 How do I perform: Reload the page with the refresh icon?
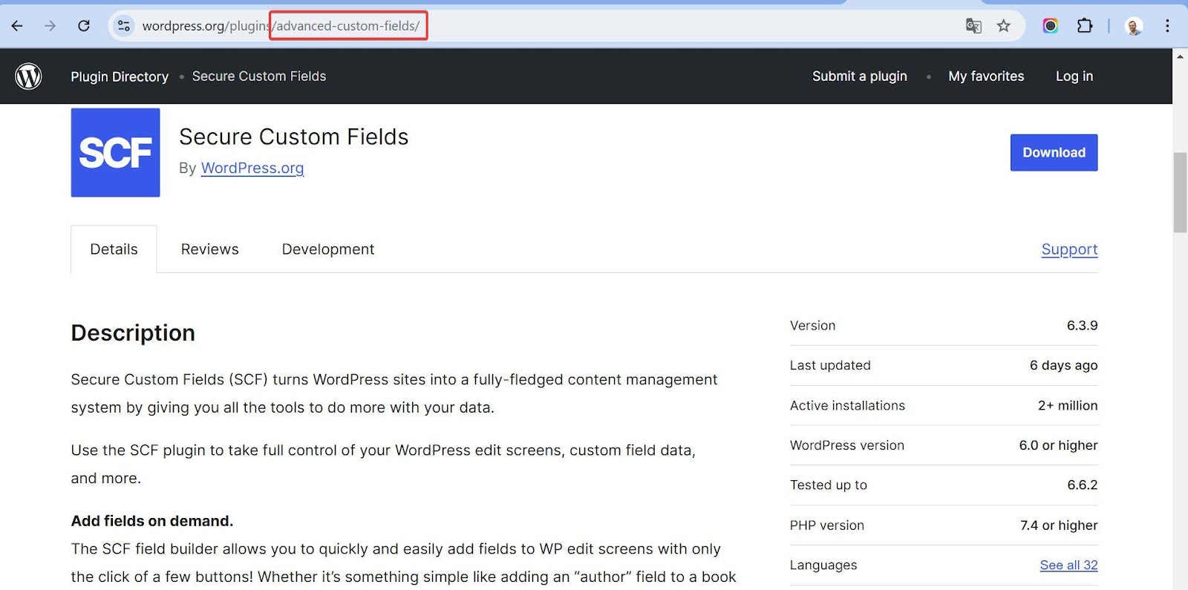coord(84,26)
